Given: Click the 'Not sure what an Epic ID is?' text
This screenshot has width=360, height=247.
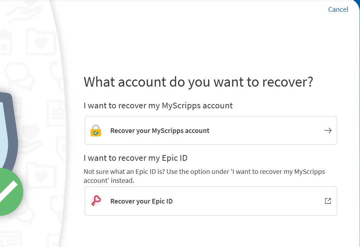Looking at the screenshot, I should (124, 172).
